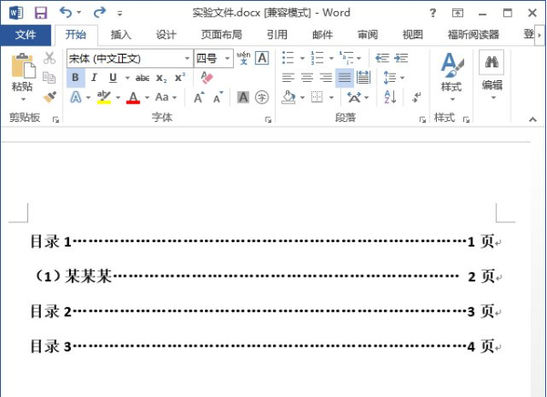
Task: Enable justified text alignment
Action: coord(344,77)
